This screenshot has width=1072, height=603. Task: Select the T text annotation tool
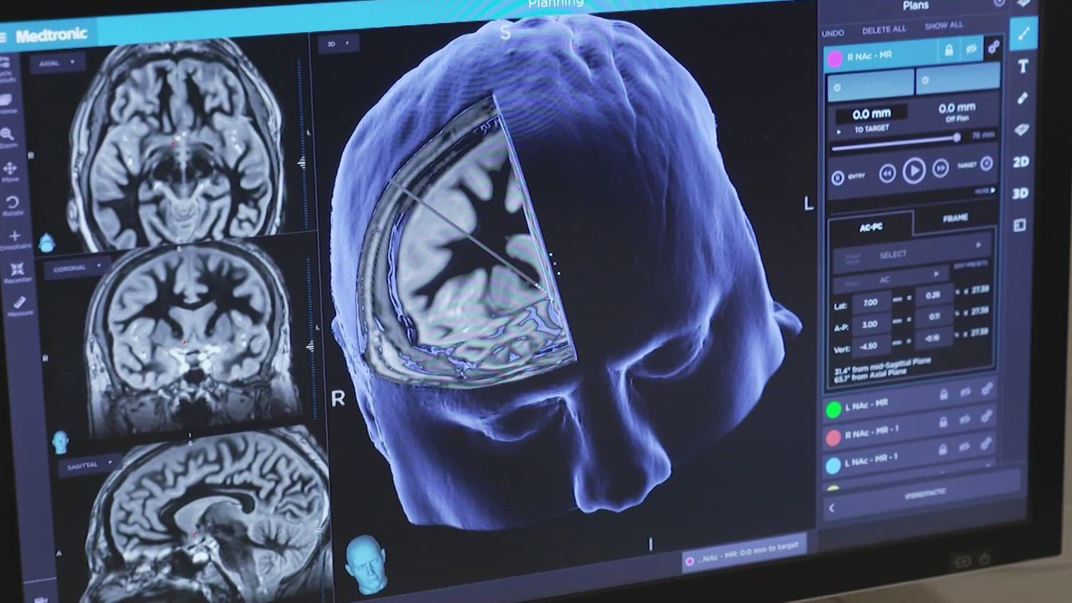point(1023,66)
